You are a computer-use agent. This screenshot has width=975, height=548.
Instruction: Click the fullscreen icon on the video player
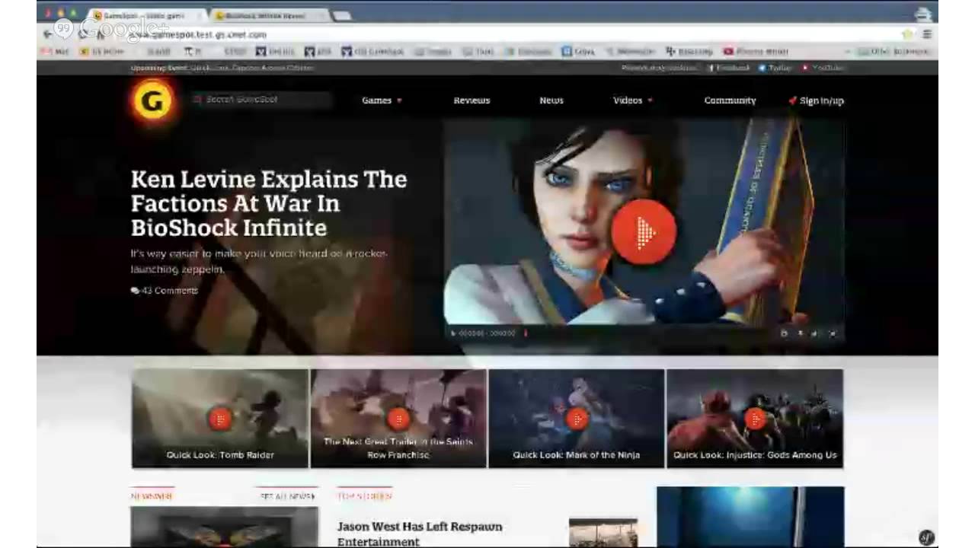coord(832,333)
